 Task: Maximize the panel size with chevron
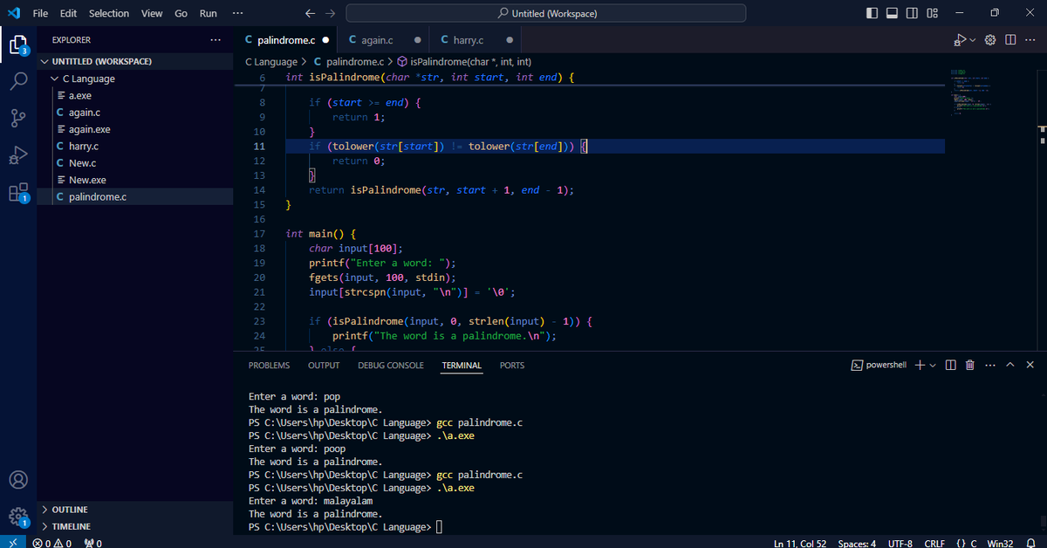1010,365
